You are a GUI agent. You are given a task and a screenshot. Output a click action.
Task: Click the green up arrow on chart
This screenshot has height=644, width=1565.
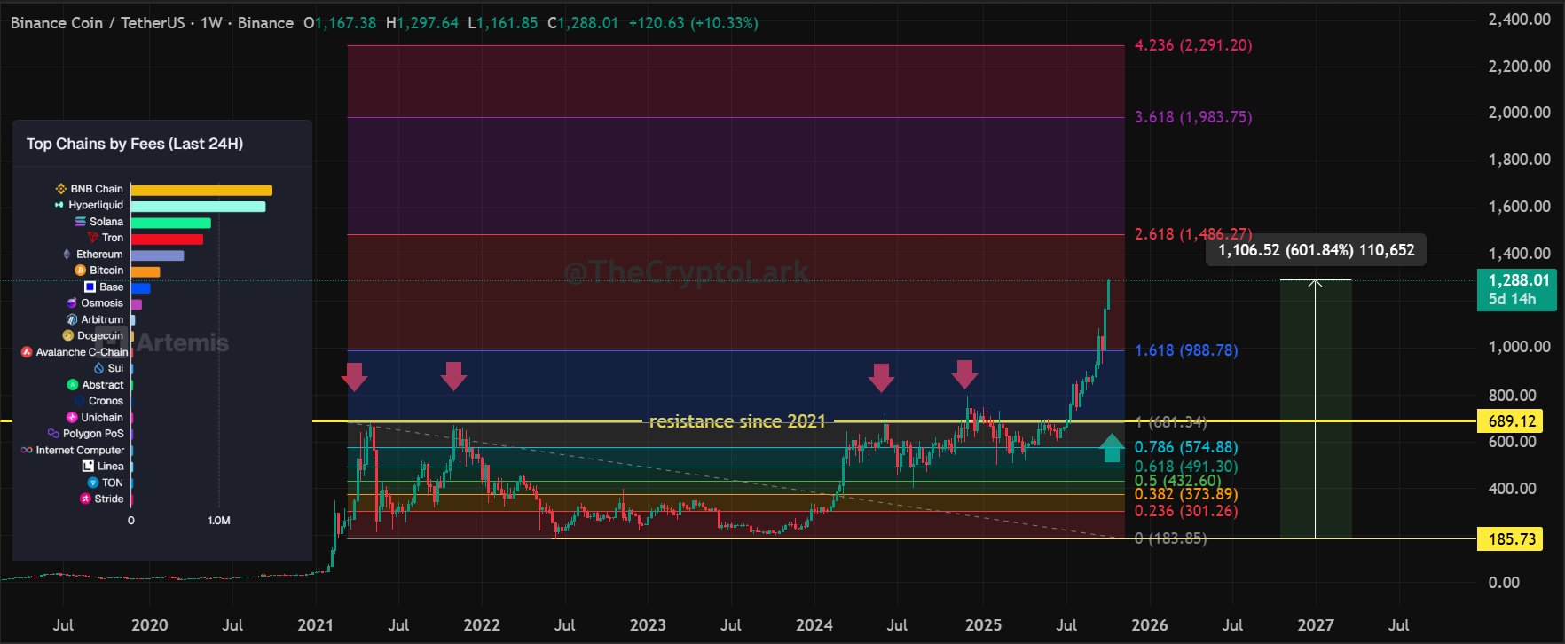click(1111, 447)
